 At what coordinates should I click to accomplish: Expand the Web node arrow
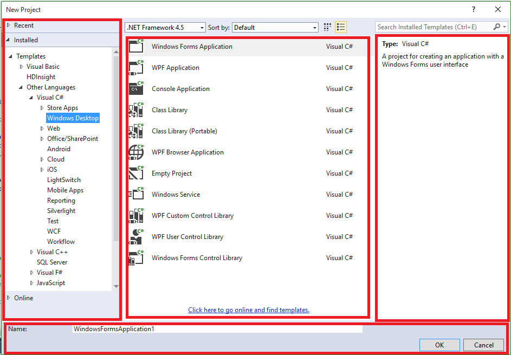(42, 128)
